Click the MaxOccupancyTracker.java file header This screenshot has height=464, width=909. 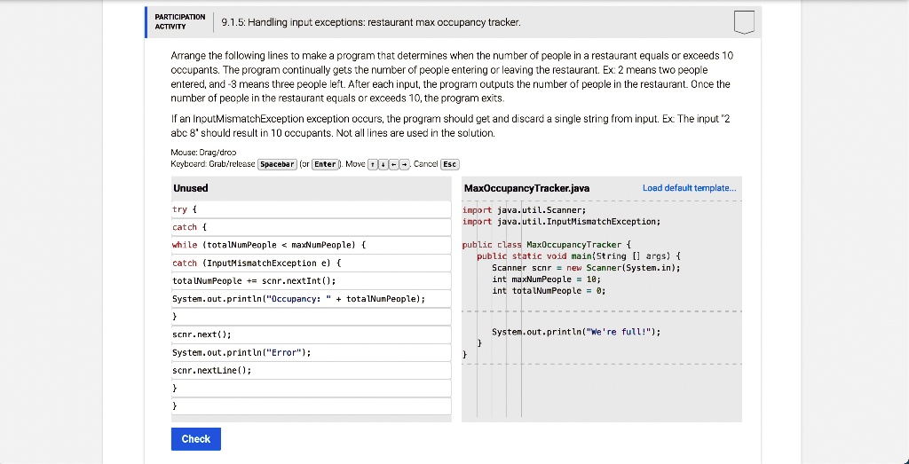(x=526, y=188)
